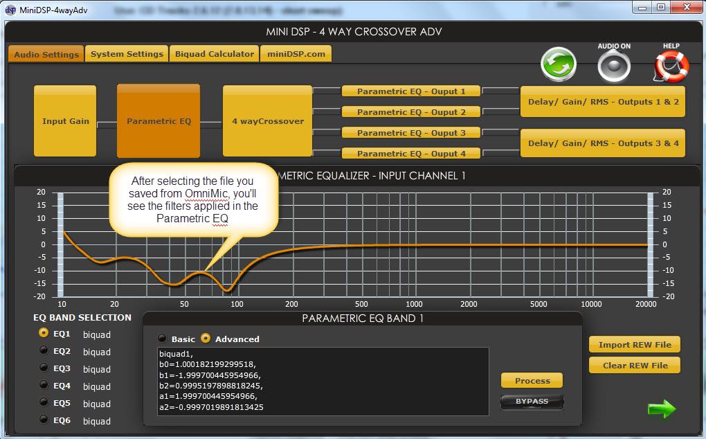
Task: Select the EQ5 band radio button
Action: pyautogui.click(x=44, y=402)
